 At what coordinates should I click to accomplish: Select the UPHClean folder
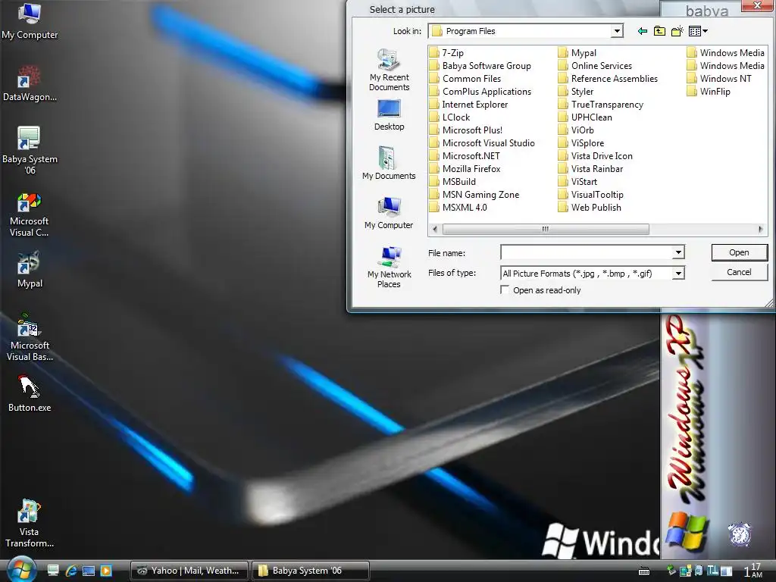[x=585, y=117]
